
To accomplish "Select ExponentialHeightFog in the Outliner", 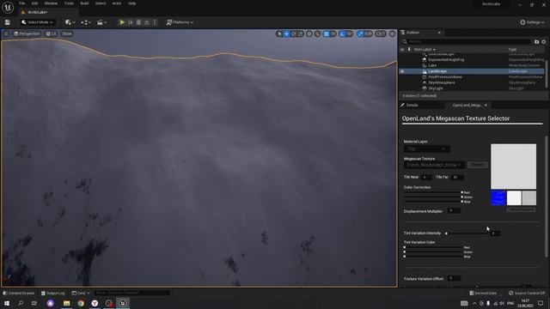I will (x=446, y=60).
